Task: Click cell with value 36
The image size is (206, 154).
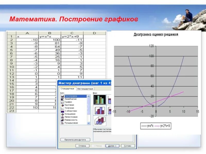Action: click(x=50, y=53)
